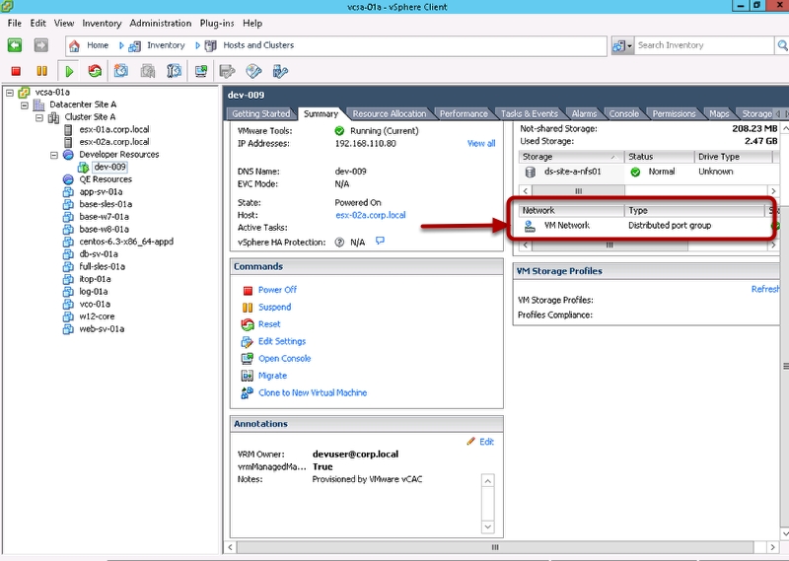Click Edit link in Annotations

pos(486,442)
